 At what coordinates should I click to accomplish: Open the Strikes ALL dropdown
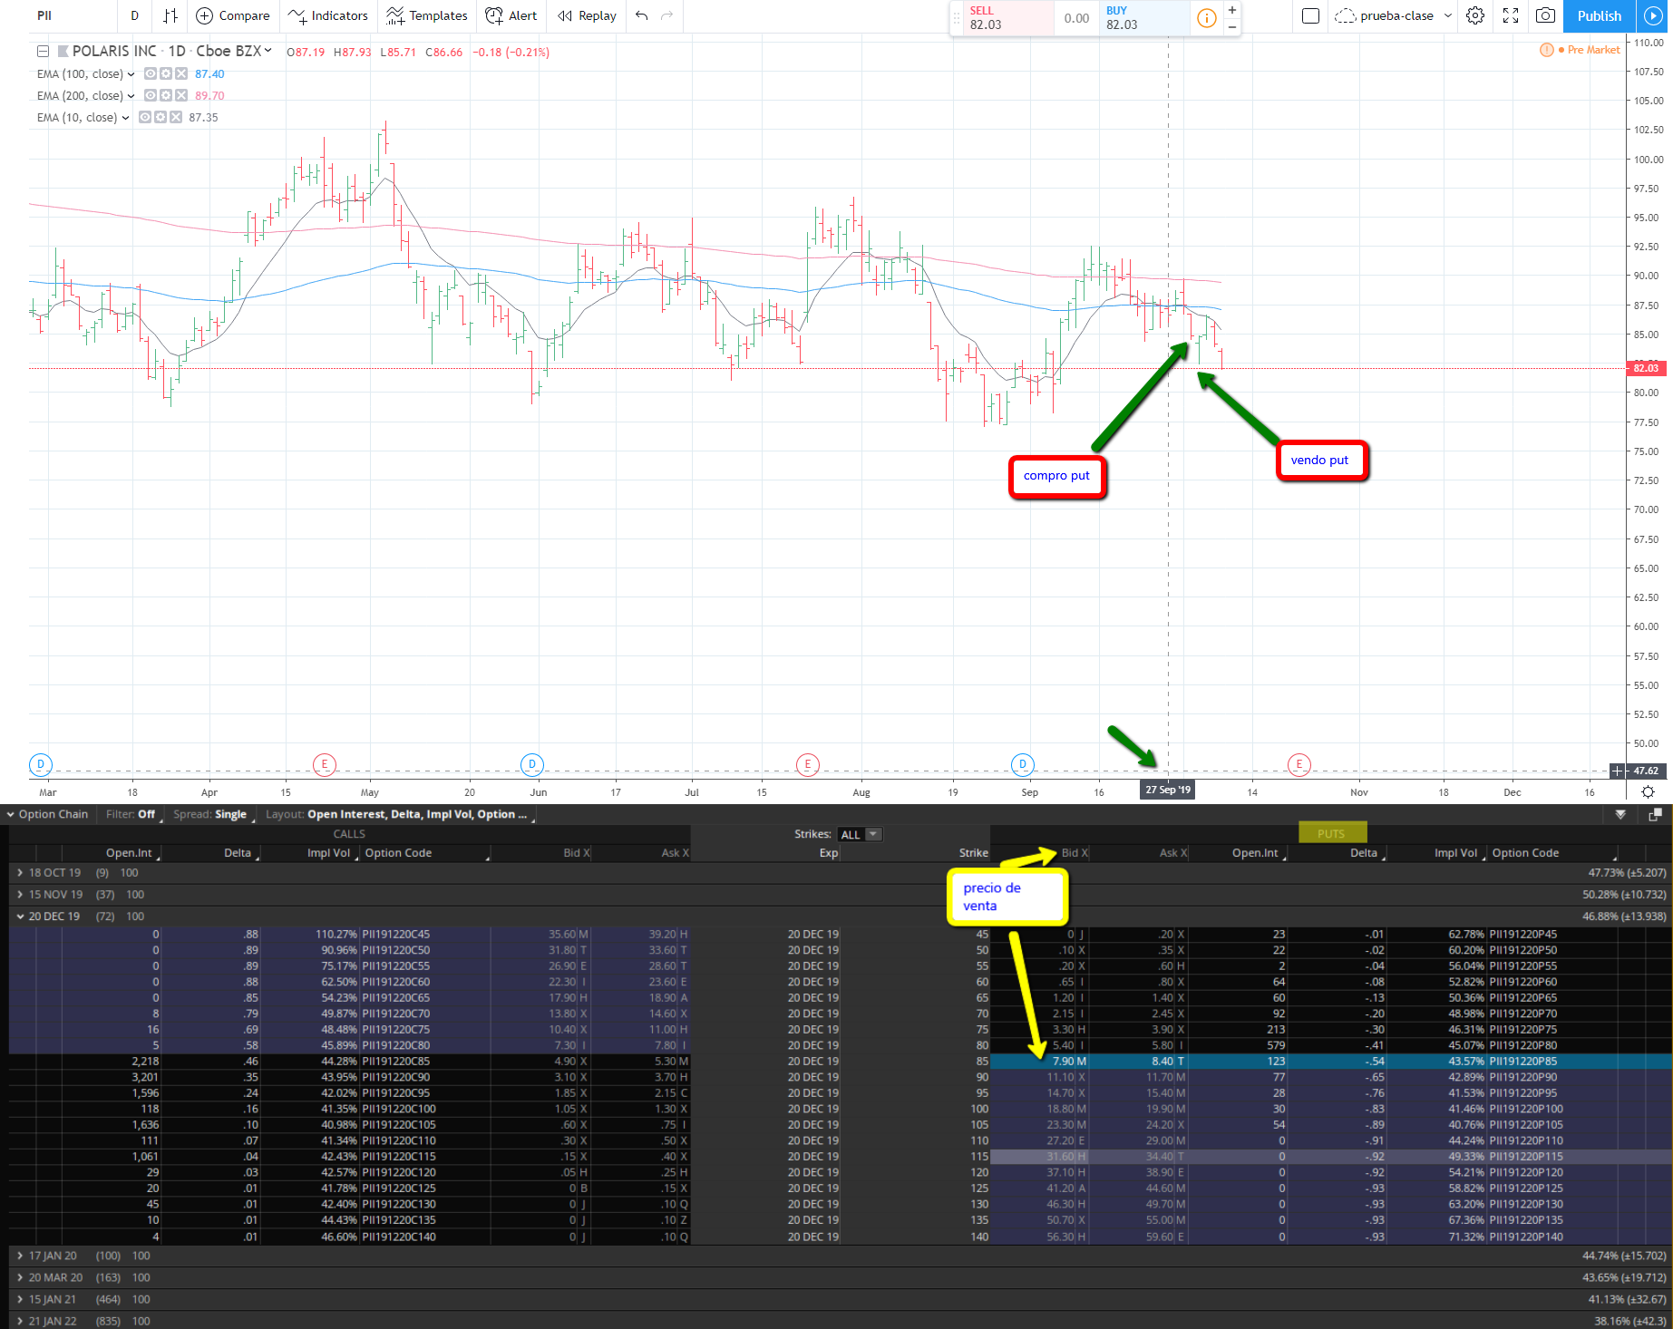(859, 835)
